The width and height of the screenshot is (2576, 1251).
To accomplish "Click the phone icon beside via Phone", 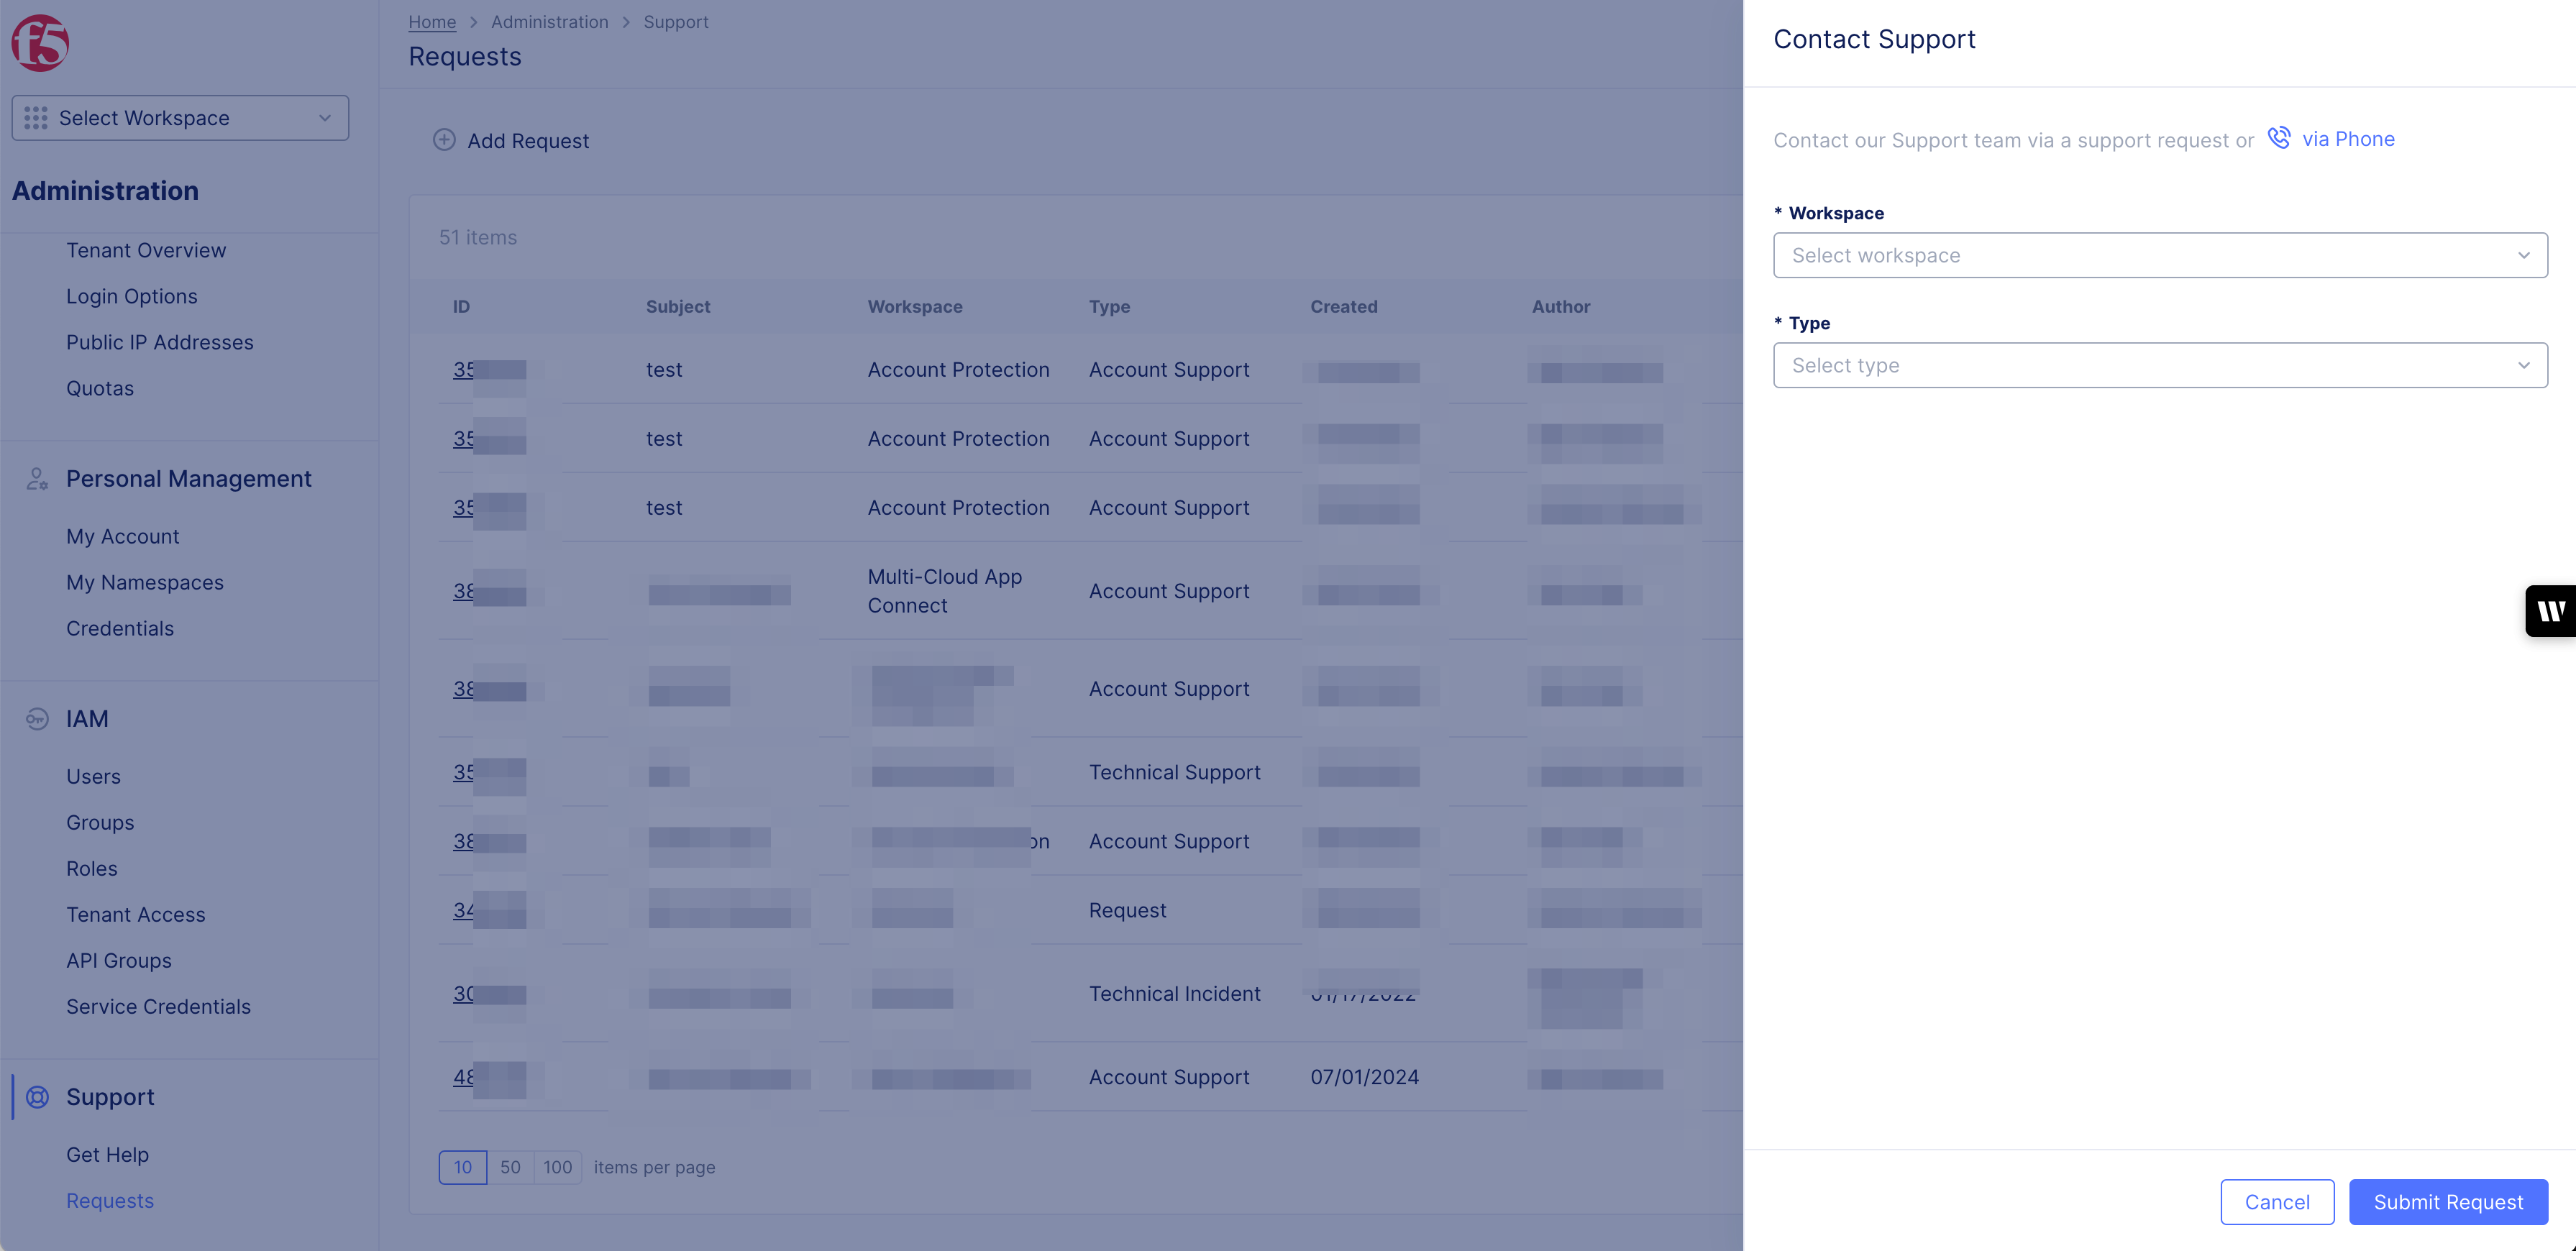I will (x=2279, y=138).
